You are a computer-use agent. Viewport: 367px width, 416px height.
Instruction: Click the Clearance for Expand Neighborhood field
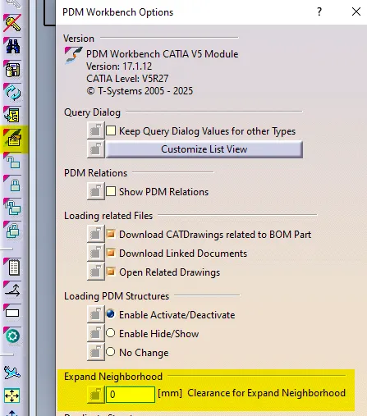coord(131,395)
